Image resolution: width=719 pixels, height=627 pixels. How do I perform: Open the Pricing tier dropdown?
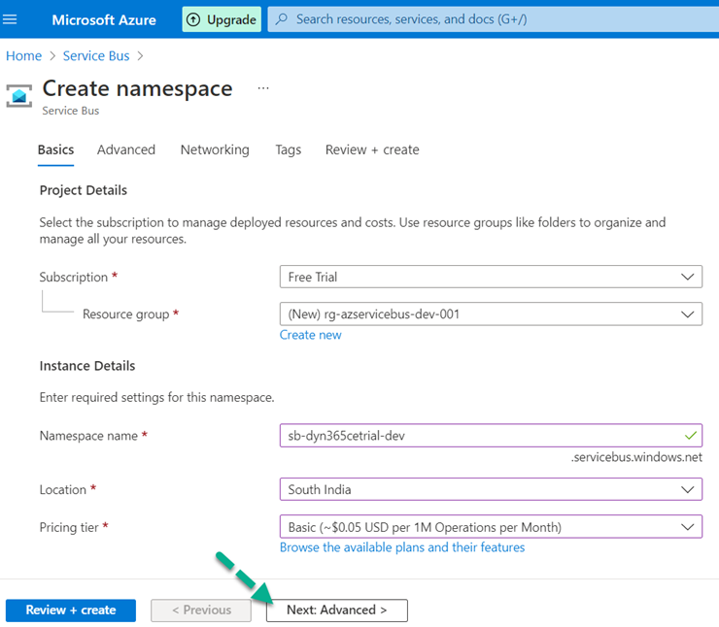[x=491, y=527]
